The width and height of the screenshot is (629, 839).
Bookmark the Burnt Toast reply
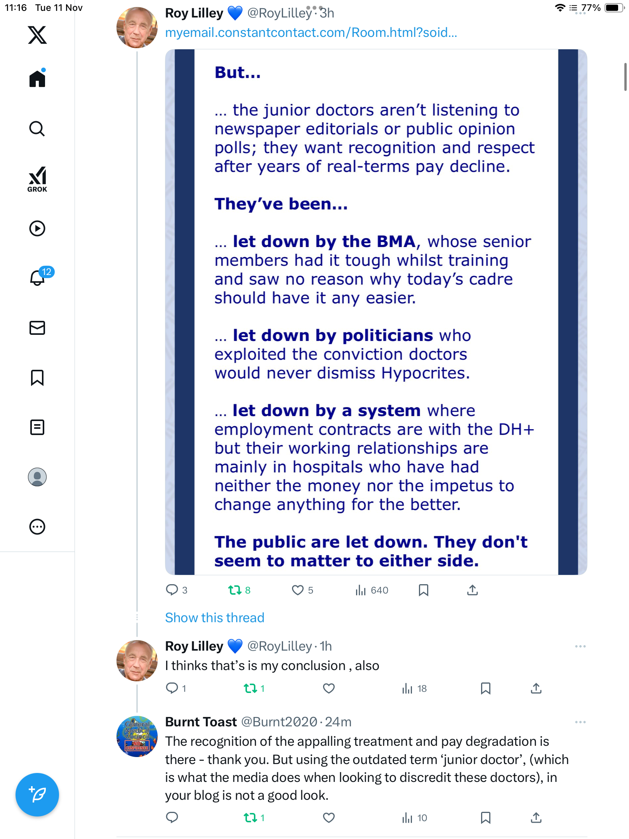(485, 818)
